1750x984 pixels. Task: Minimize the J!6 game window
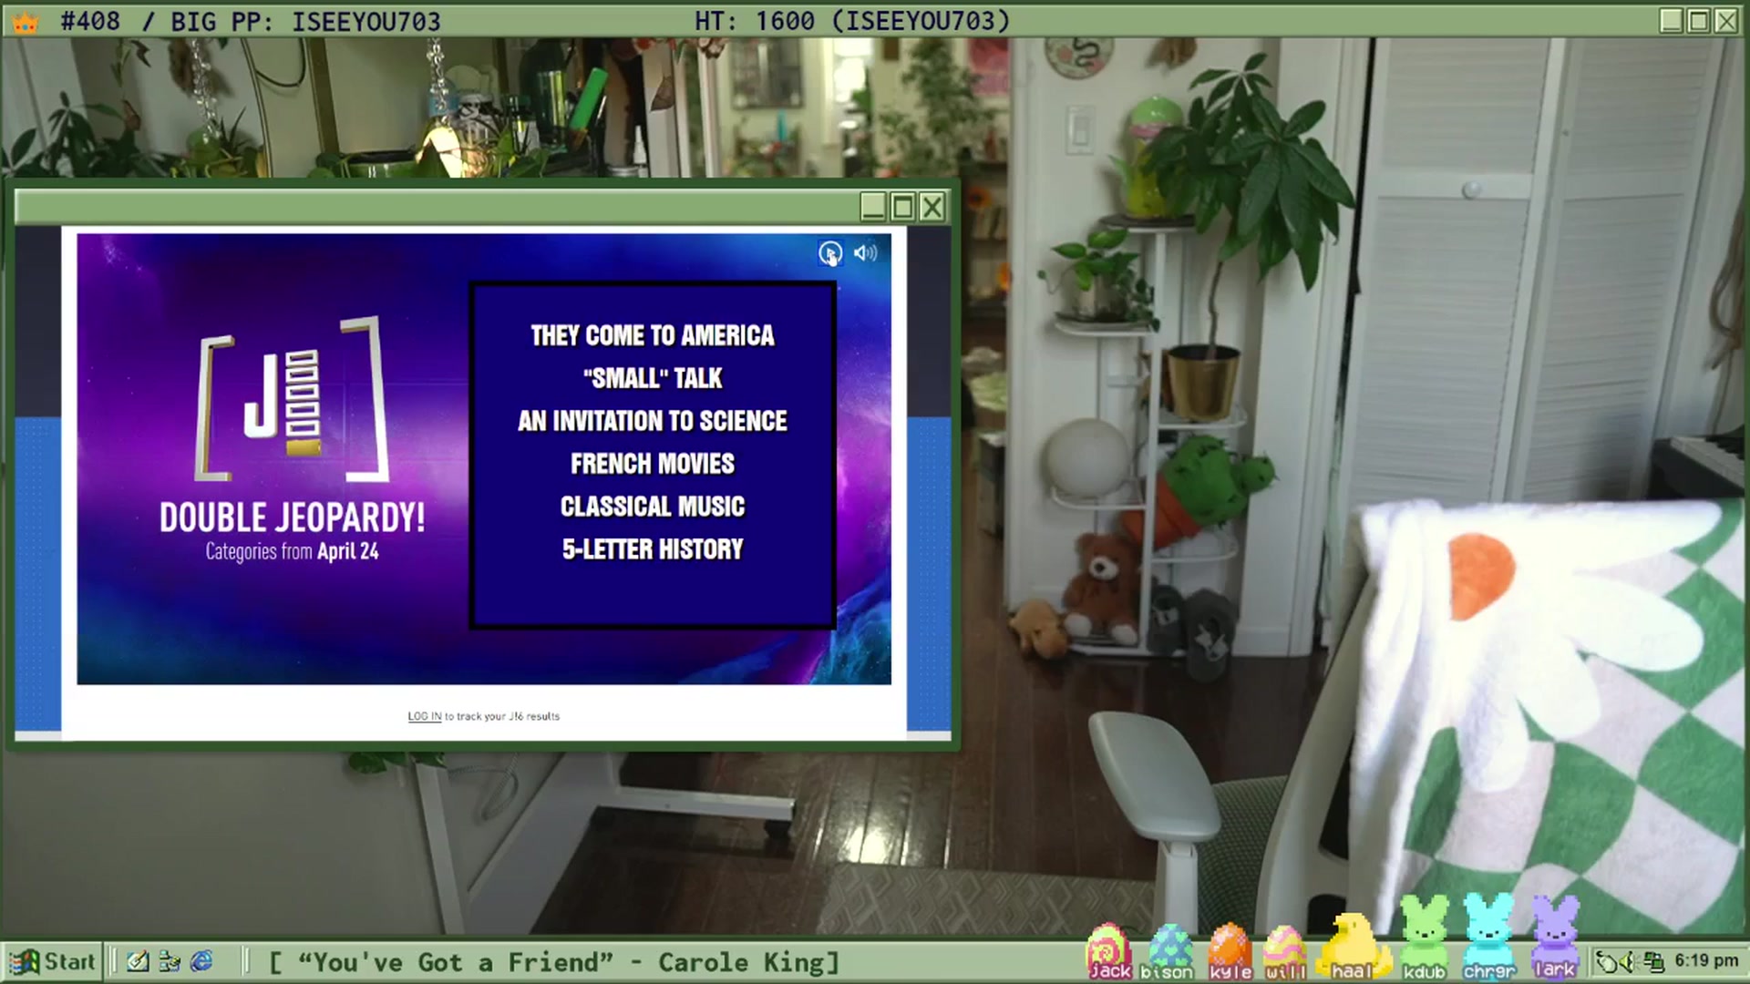click(x=873, y=208)
